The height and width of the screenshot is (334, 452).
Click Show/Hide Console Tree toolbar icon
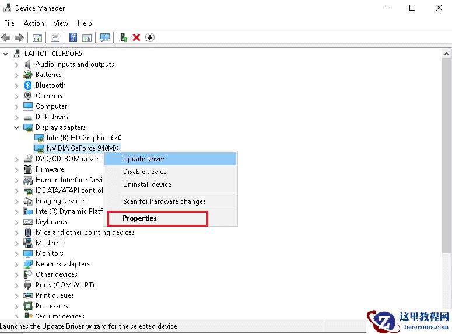coord(37,37)
